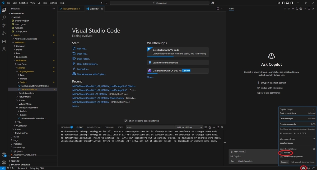Open the Manage gear in activity bar
This screenshot has height=170, width=317.
click(x=4, y=162)
